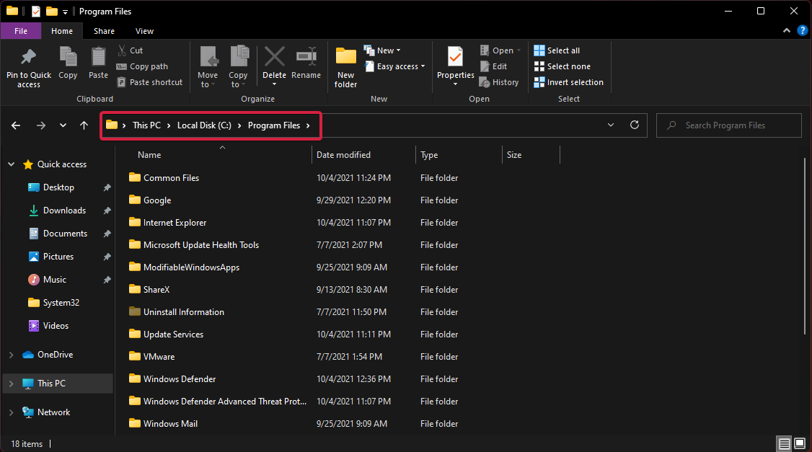Expand This PC in the sidebar
This screenshot has width=812, height=452.
point(10,383)
